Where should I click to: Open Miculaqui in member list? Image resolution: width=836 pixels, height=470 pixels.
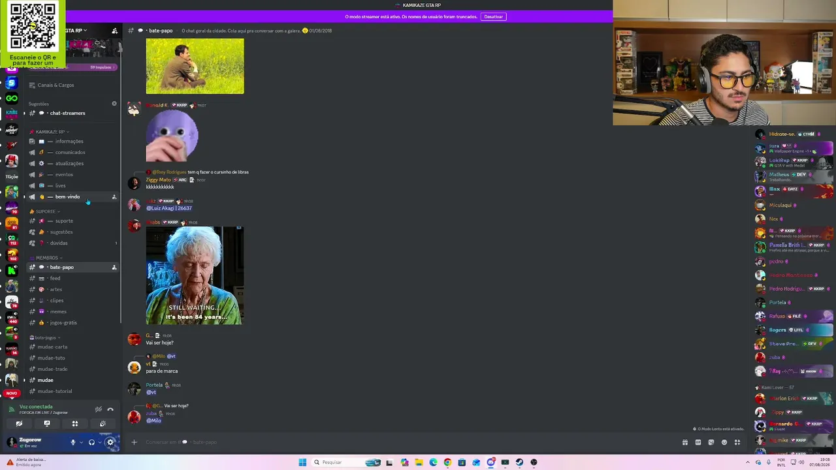[x=794, y=205]
